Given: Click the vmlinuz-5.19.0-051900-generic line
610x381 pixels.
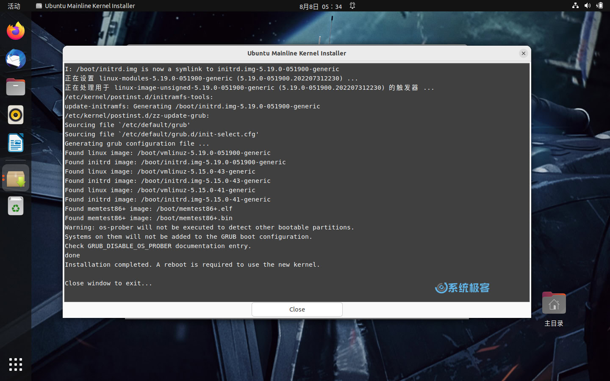Looking at the screenshot, I should point(168,153).
